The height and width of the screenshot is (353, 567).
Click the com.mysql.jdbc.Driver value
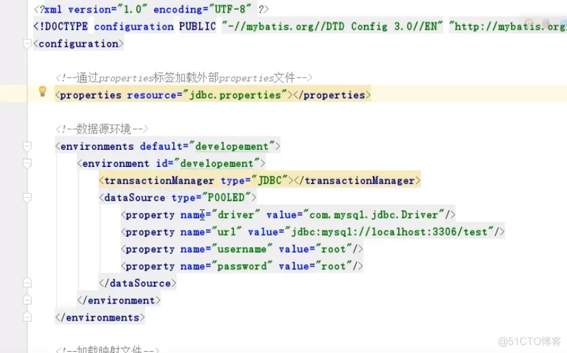pos(374,215)
